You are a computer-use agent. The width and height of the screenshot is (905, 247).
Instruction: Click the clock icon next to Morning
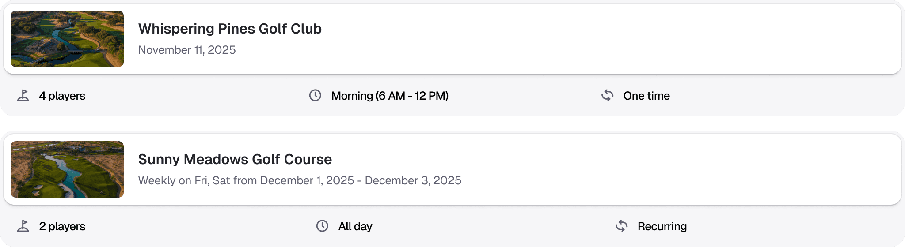(x=315, y=95)
